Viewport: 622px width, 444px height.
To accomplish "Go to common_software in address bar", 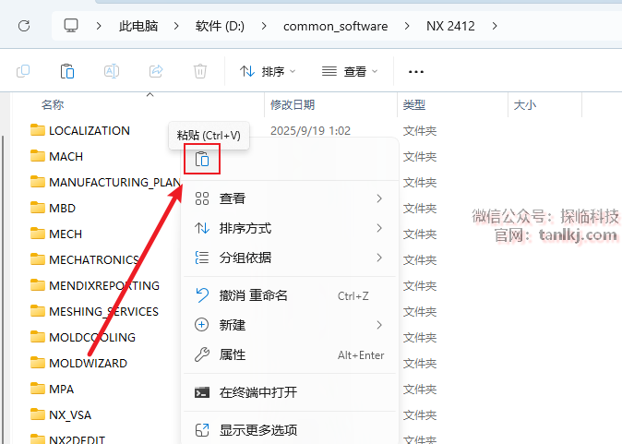I will (x=336, y=26).
